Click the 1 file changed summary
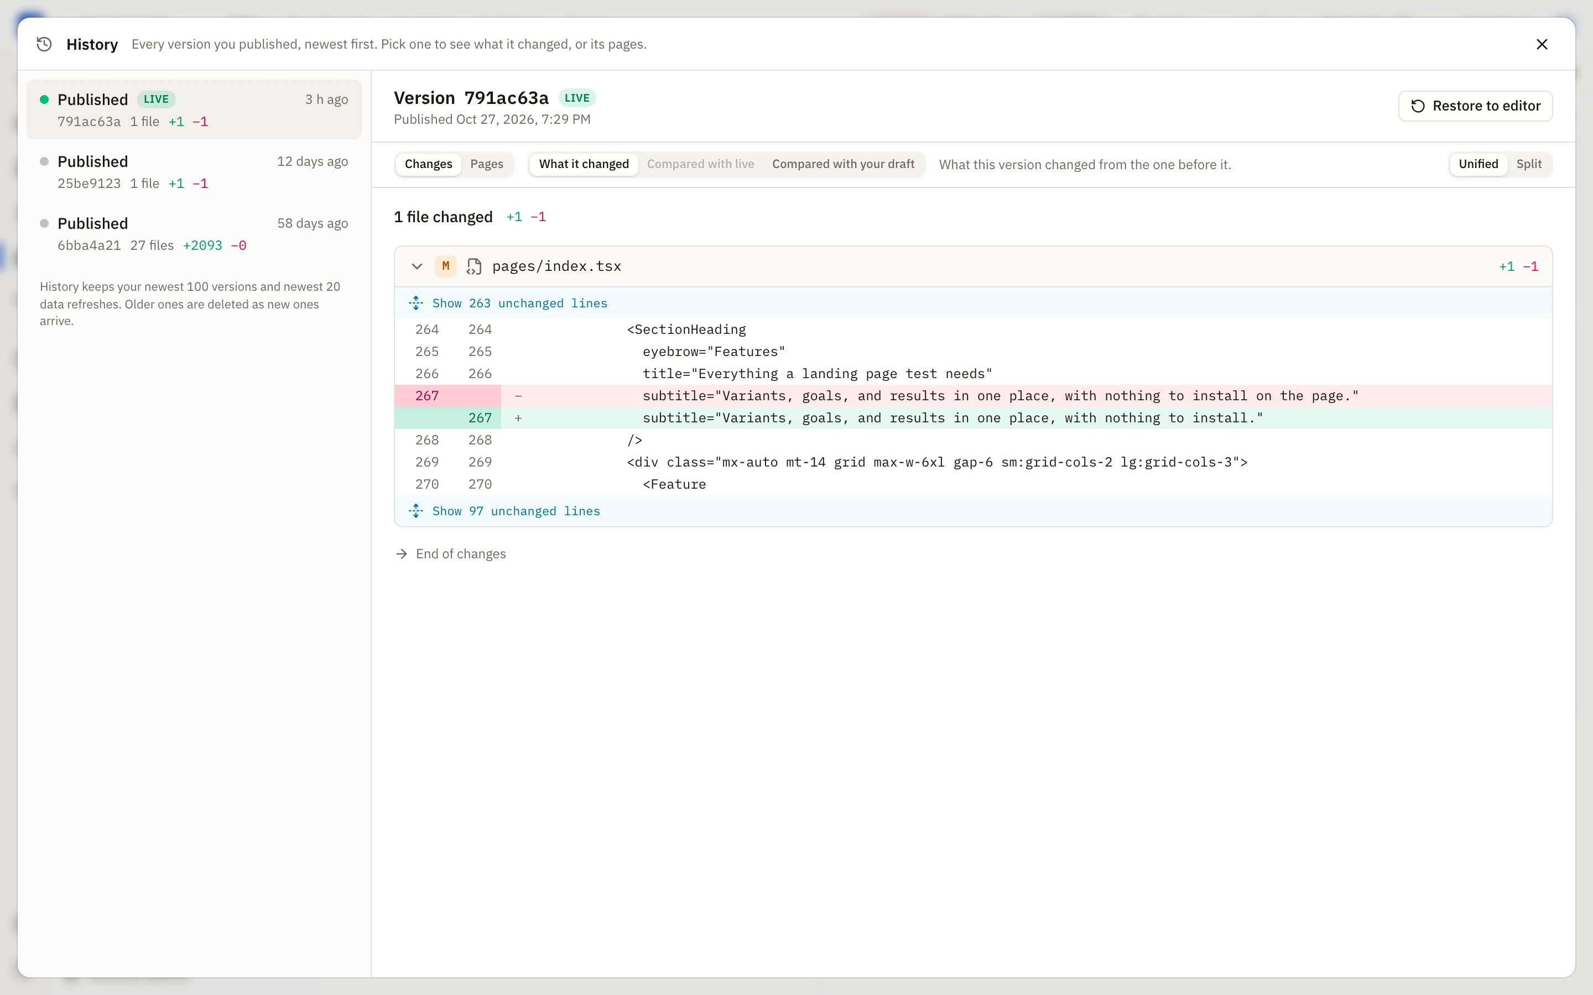 click(443, 217)
